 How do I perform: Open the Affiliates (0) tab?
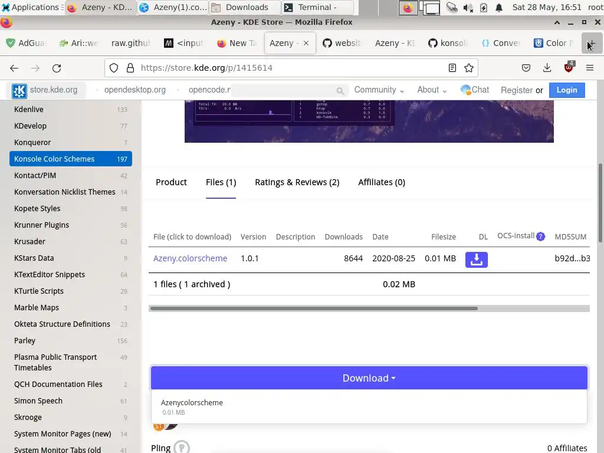382,182
